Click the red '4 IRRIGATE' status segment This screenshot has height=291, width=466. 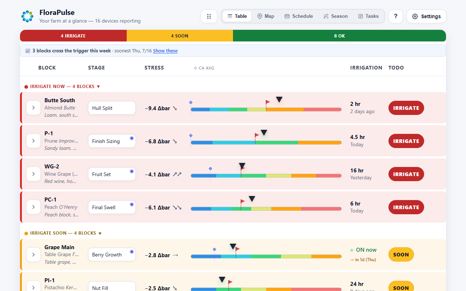(x=73, y=36)
